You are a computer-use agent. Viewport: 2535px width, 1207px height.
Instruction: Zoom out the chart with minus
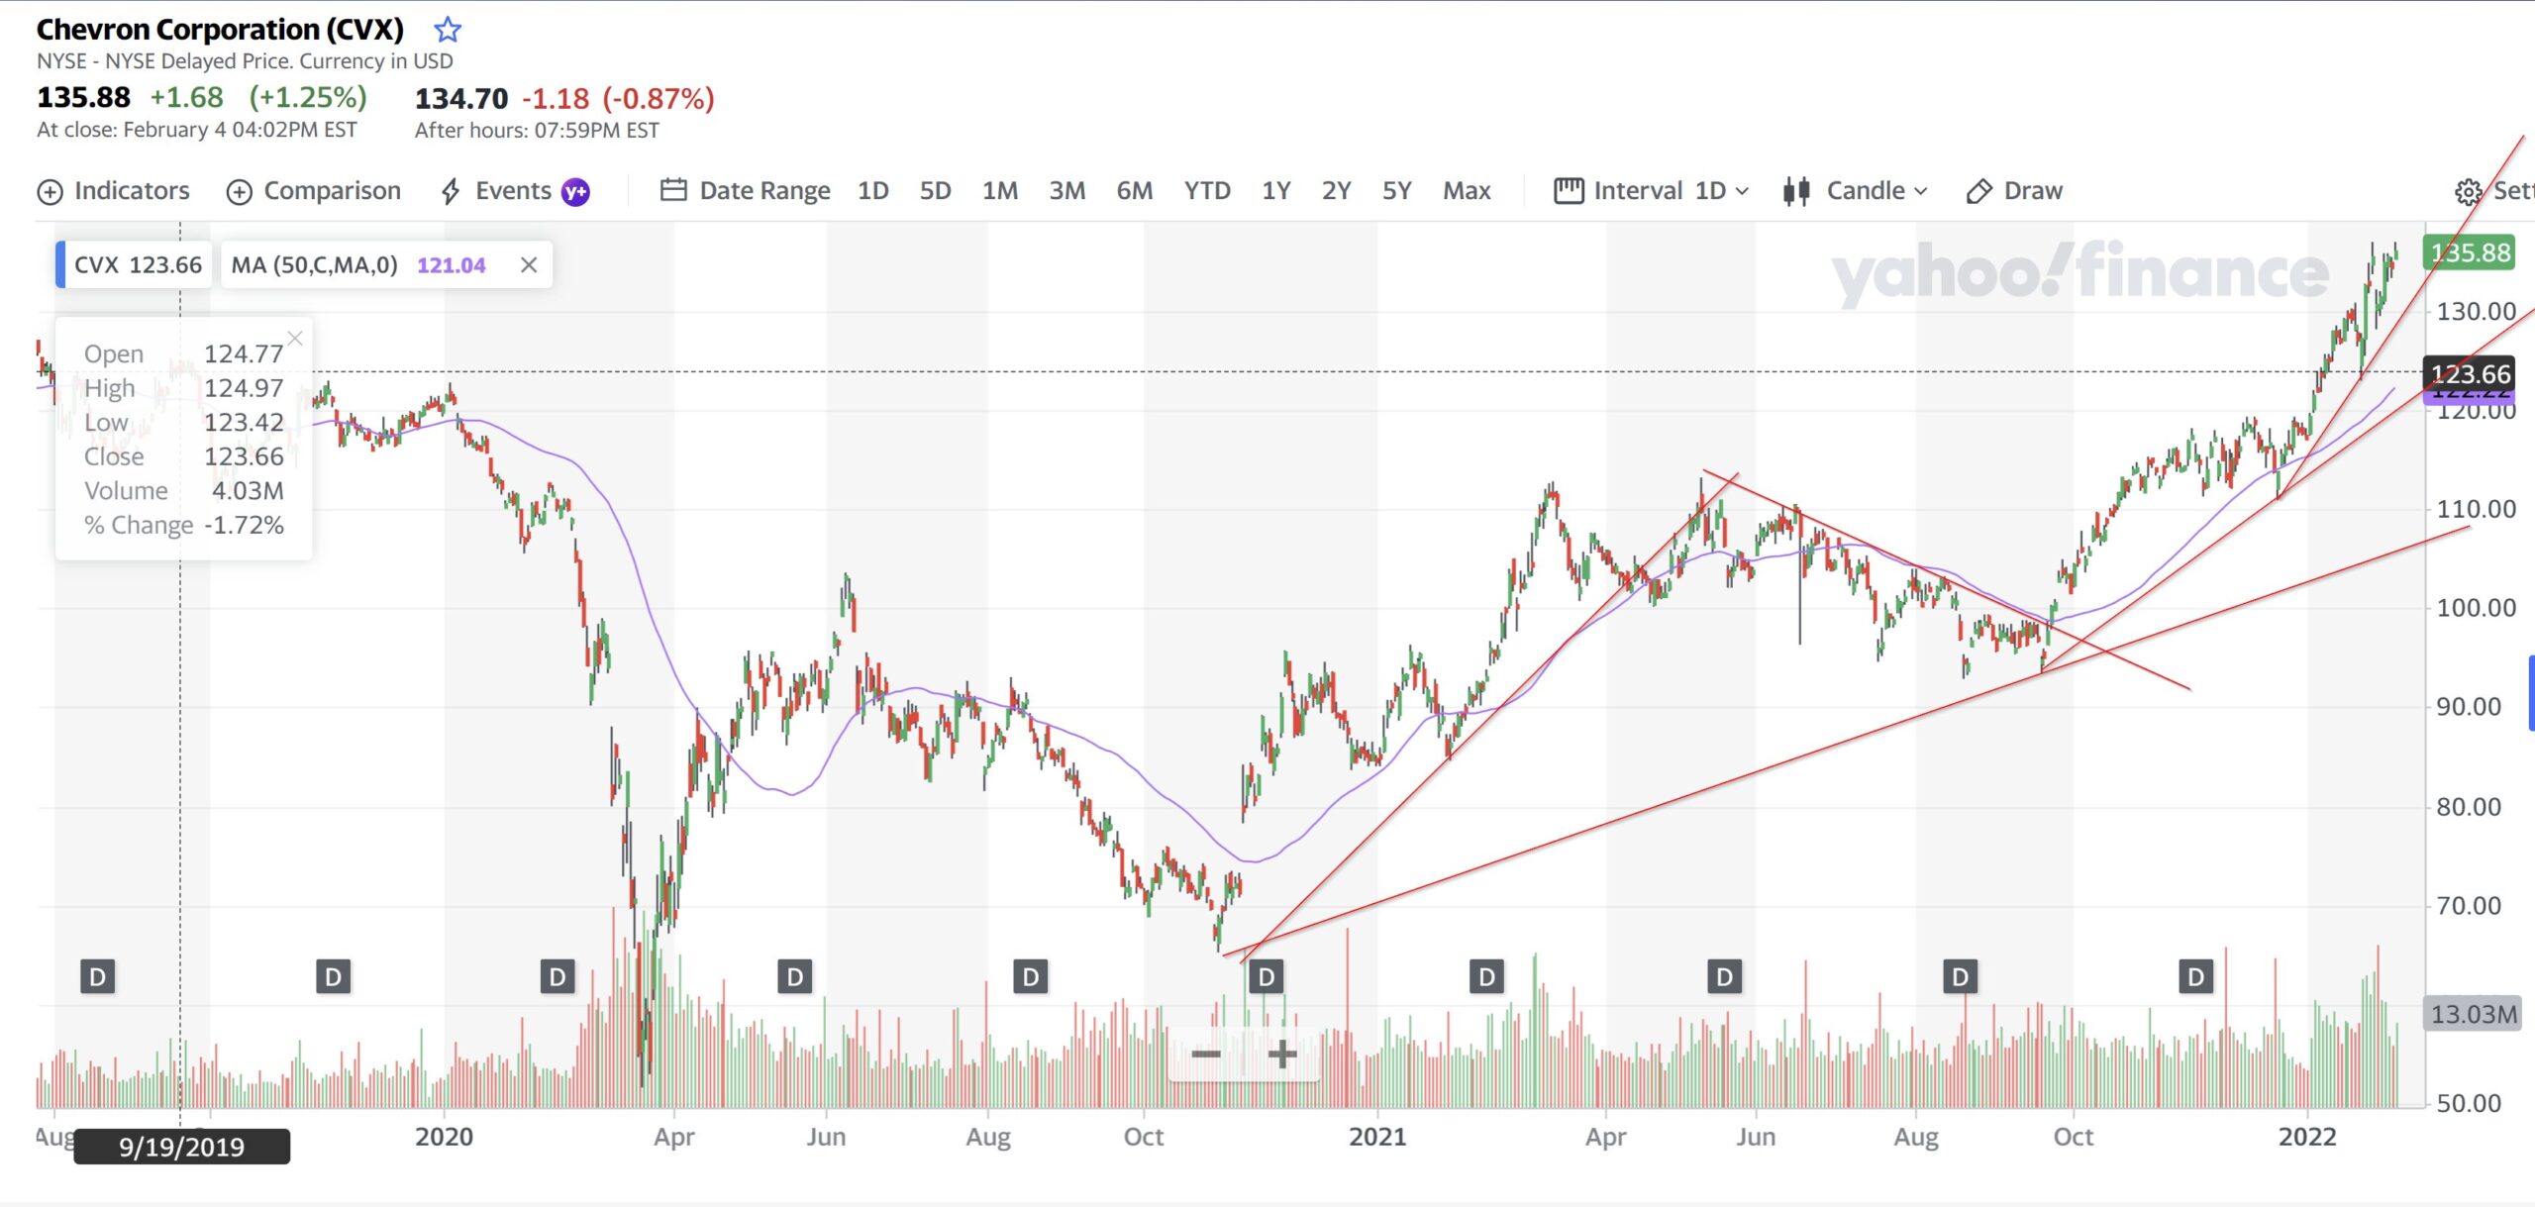1205,1055
